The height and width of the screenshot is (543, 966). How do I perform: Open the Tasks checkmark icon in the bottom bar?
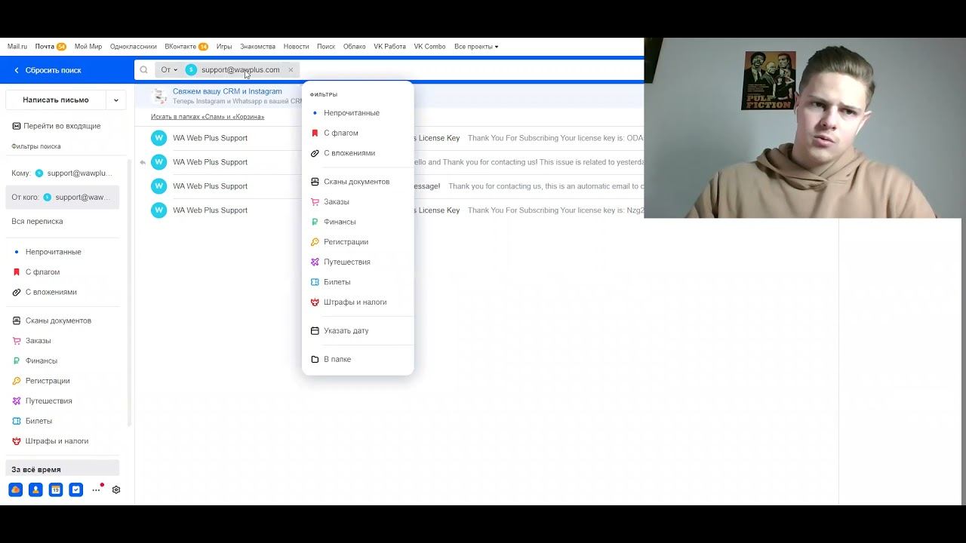[x=76, y=489]
